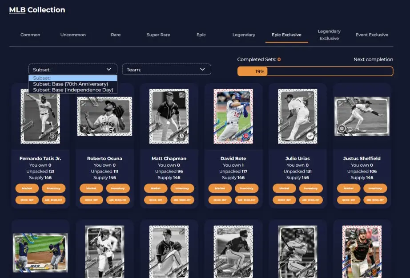This screenshot has height=278, width=410.
Task: Quick Buy the Fernando Tatis Jr. card
Action: click(x=27, y=200)
